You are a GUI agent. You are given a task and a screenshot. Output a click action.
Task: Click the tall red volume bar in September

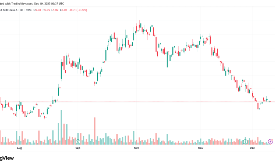coord(95,131)
